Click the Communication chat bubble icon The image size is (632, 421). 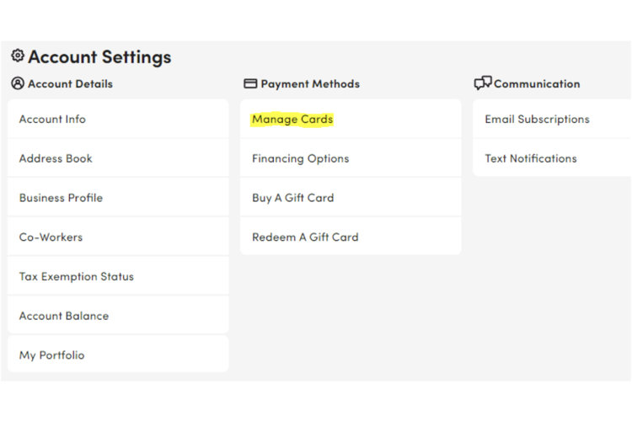pyautogui.click(x=483, y=83)
